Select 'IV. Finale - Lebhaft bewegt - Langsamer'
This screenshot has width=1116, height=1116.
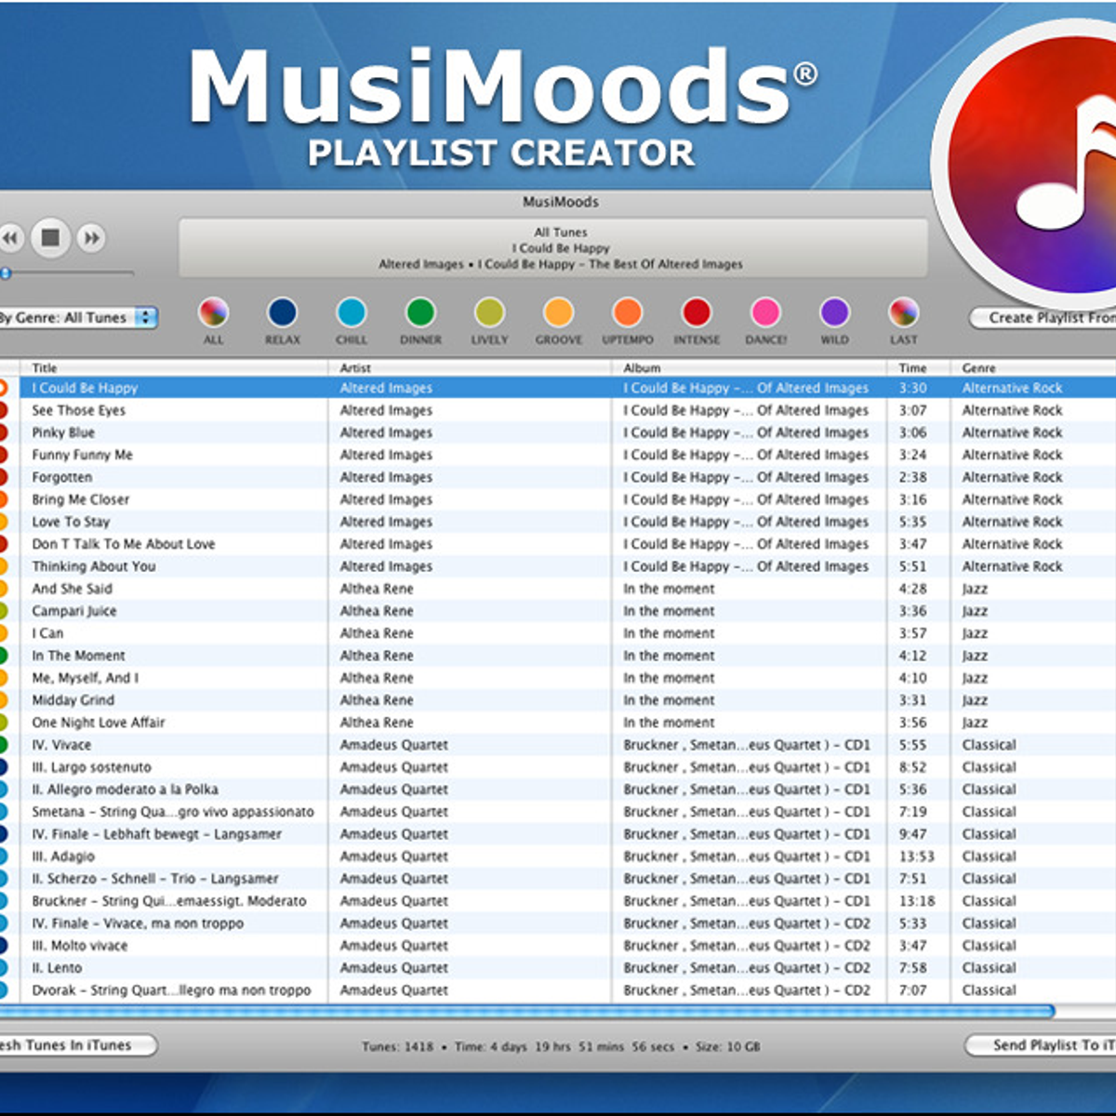pyautogui.click(x=558, y=834)
